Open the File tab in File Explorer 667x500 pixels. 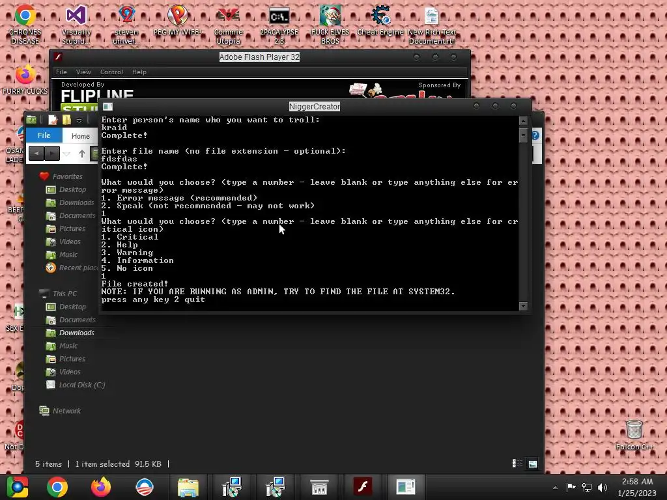(x=44, y=135)
